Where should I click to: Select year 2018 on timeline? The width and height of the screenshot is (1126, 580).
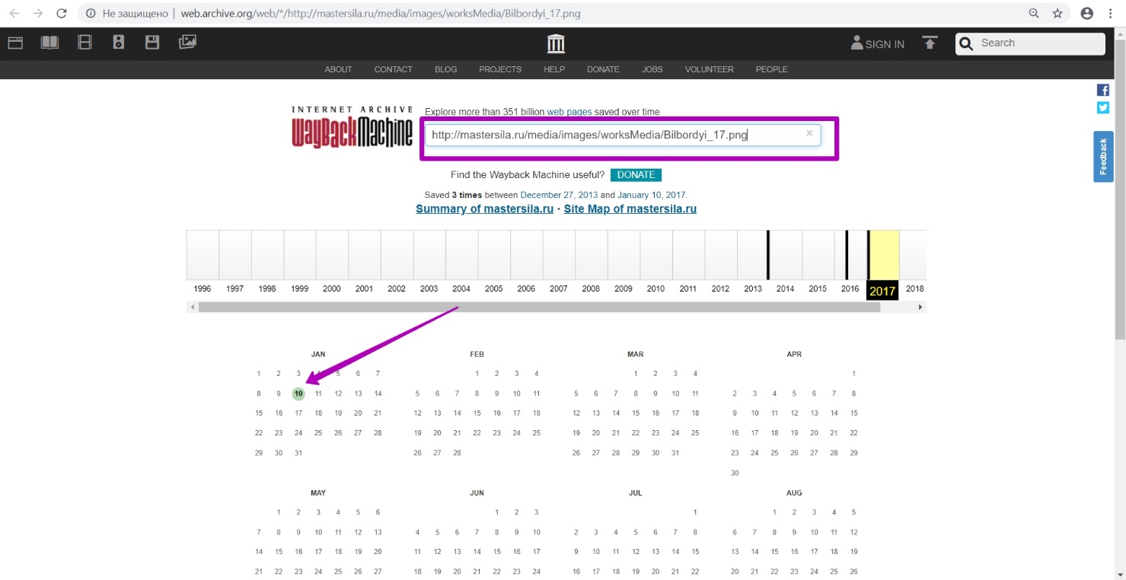914,289
